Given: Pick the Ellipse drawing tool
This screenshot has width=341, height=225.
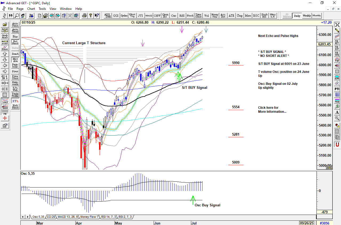Looking at the screenshot, I should pyautogui.click(x=337, y=77).
